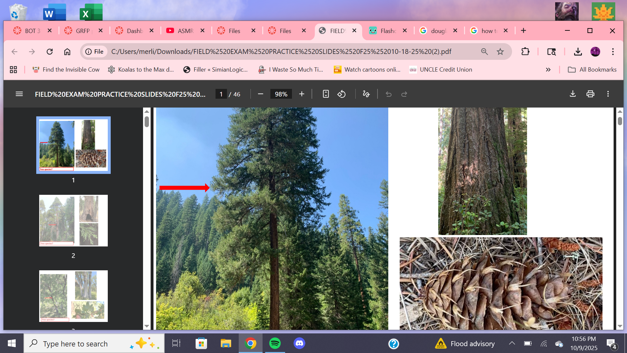Click the PDF zoom in plus button
This screenshot has width=627, height=353.
[x=301, y=94]
